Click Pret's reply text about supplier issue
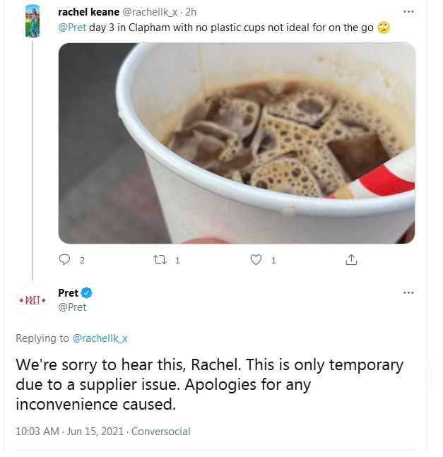The height and width of the screenshot is (457, 443). tap(209, 385)
